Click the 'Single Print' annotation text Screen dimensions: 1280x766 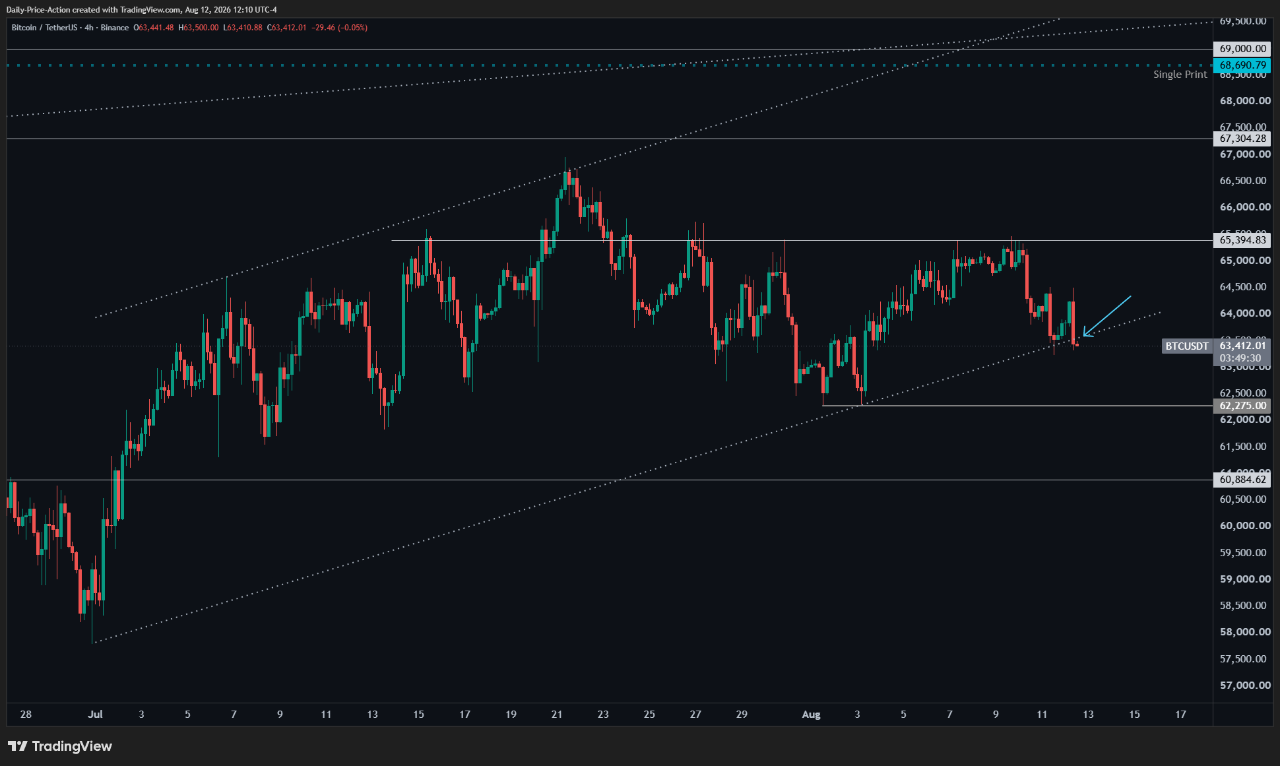[1180, 75]
